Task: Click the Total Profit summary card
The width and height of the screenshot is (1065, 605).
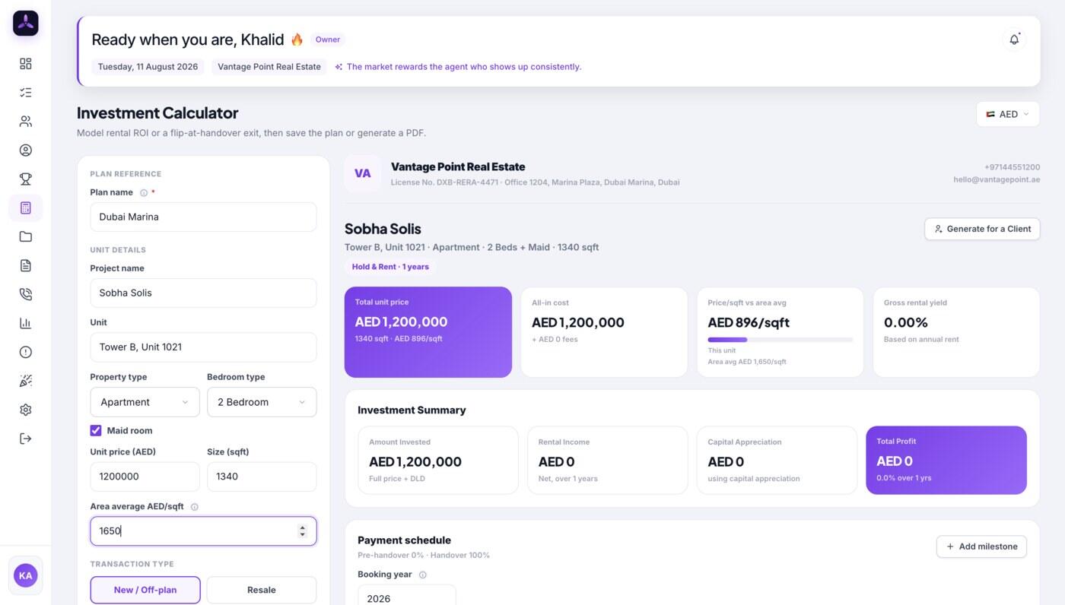Action: (x=946, y=460)
